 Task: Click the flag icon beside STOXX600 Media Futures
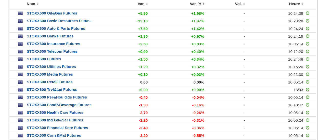[20, 75]
